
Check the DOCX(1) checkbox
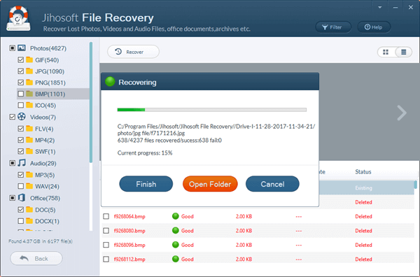(20, 221)
